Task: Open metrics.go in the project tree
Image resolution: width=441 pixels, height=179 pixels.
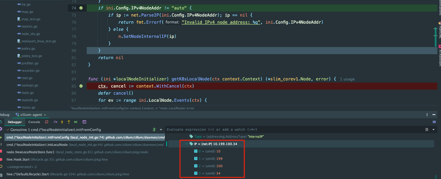Action: pos(29,27)
